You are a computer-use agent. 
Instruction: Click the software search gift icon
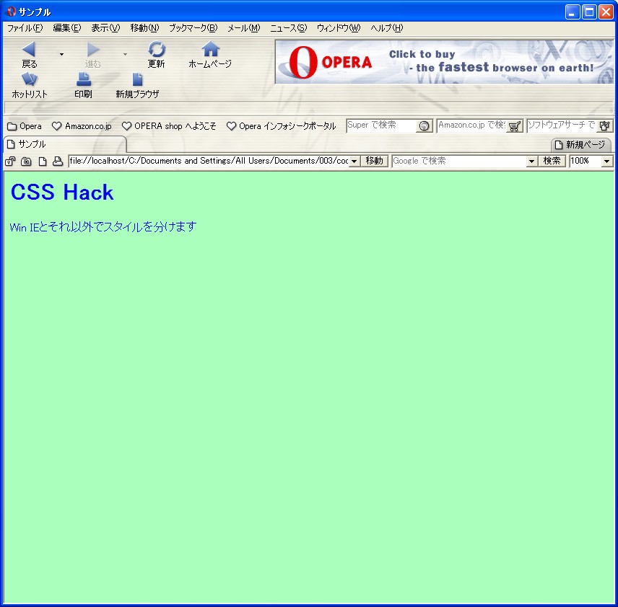point(604,126)
